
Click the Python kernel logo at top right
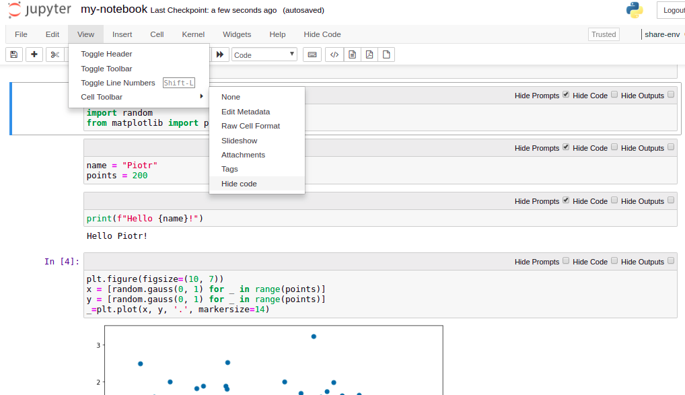[x=633, y=10]
